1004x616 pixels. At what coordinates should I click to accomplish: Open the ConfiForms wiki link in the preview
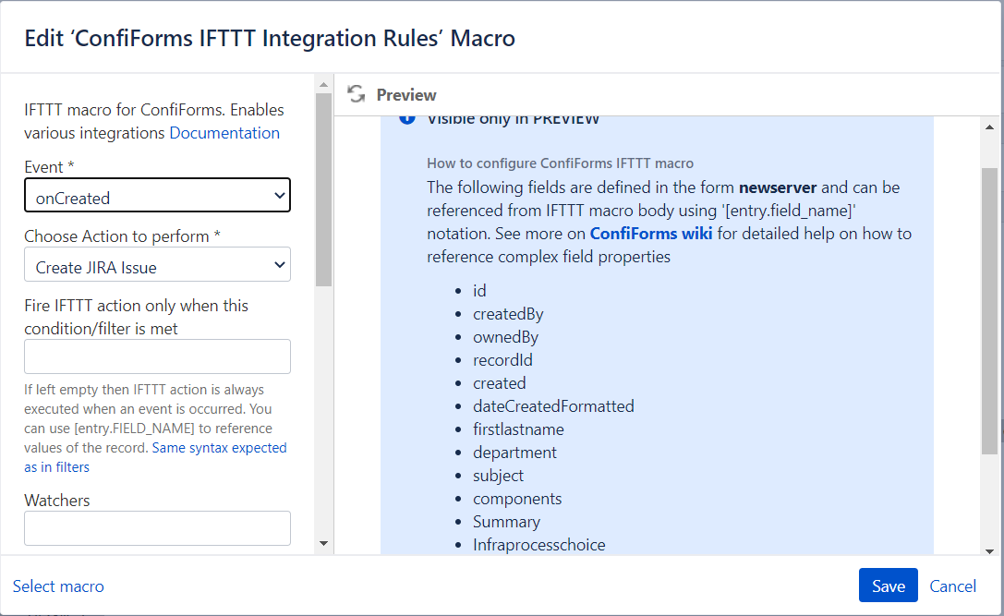pos(651,233)
